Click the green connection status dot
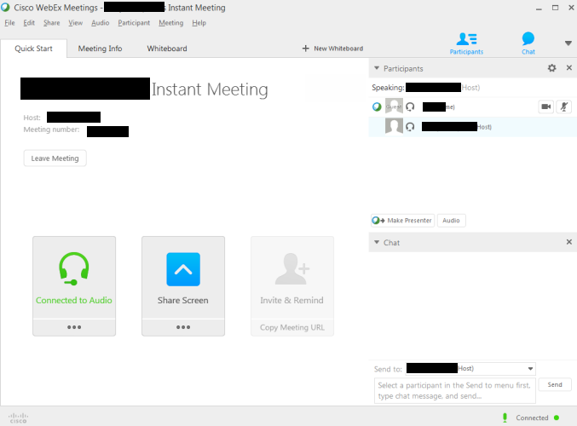The image size is (577, 426). coord(557,417)
